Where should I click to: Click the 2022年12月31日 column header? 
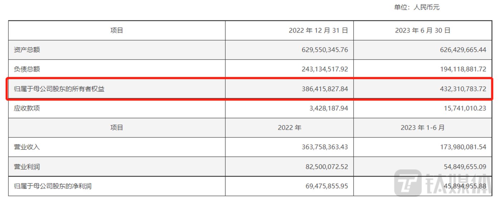[318, 30]
